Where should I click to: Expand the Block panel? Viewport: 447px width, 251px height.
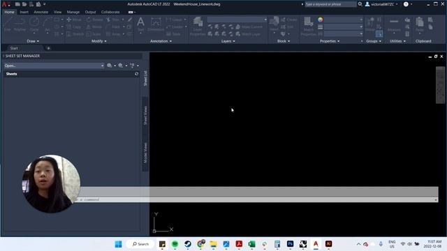point(284,41)
